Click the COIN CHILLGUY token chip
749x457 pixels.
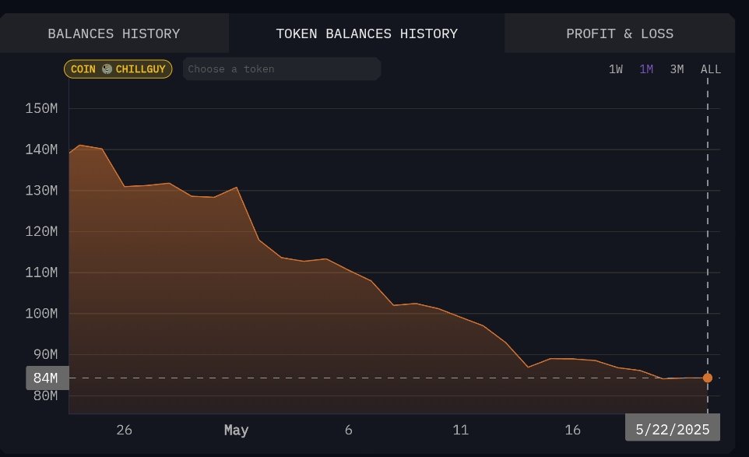point(118,69)
